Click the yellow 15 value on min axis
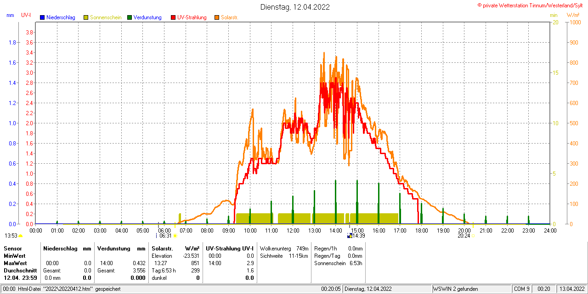The width and height of the screenshot is (588, 294). pyautogui.click(x=555, y=72)
